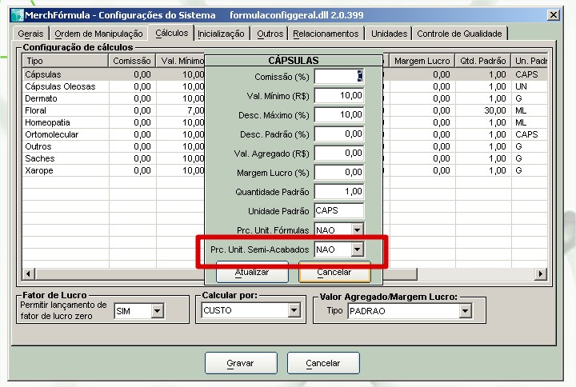Open the Ordem de Manipulação tab

tap(99, 34)
